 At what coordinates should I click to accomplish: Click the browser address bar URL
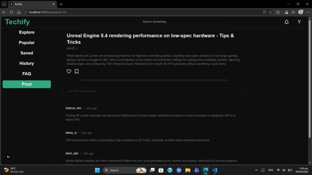(48, 12)
